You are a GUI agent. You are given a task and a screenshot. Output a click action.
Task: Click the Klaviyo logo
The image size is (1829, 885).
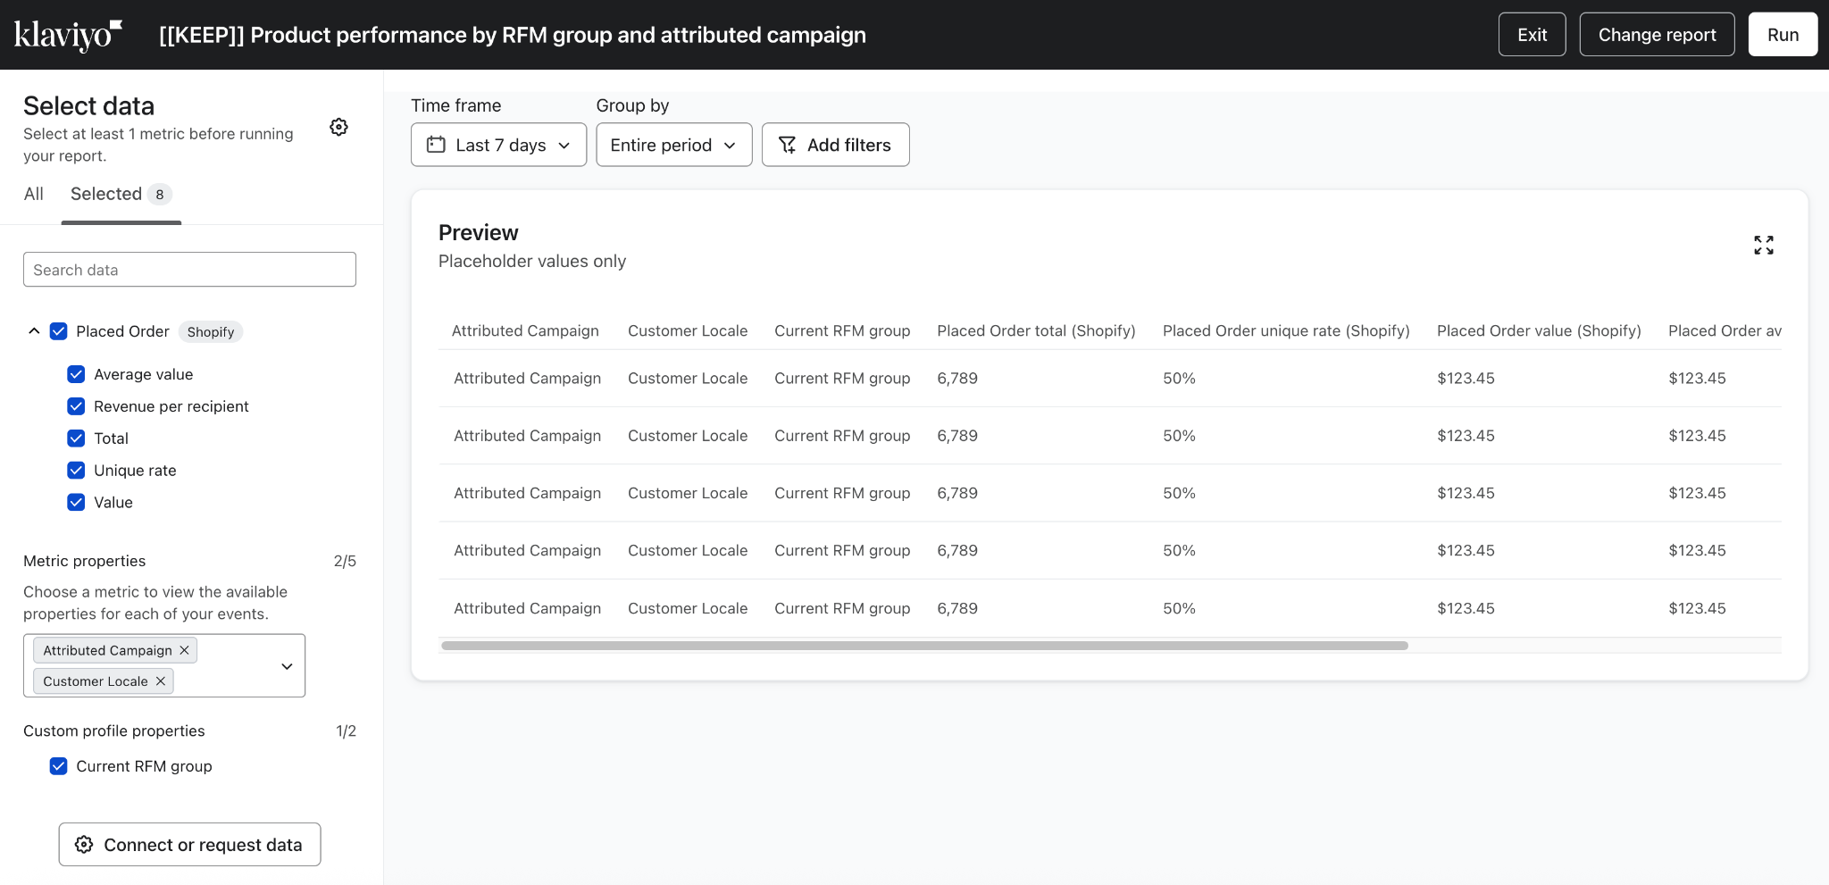click(x=68, y=35)
